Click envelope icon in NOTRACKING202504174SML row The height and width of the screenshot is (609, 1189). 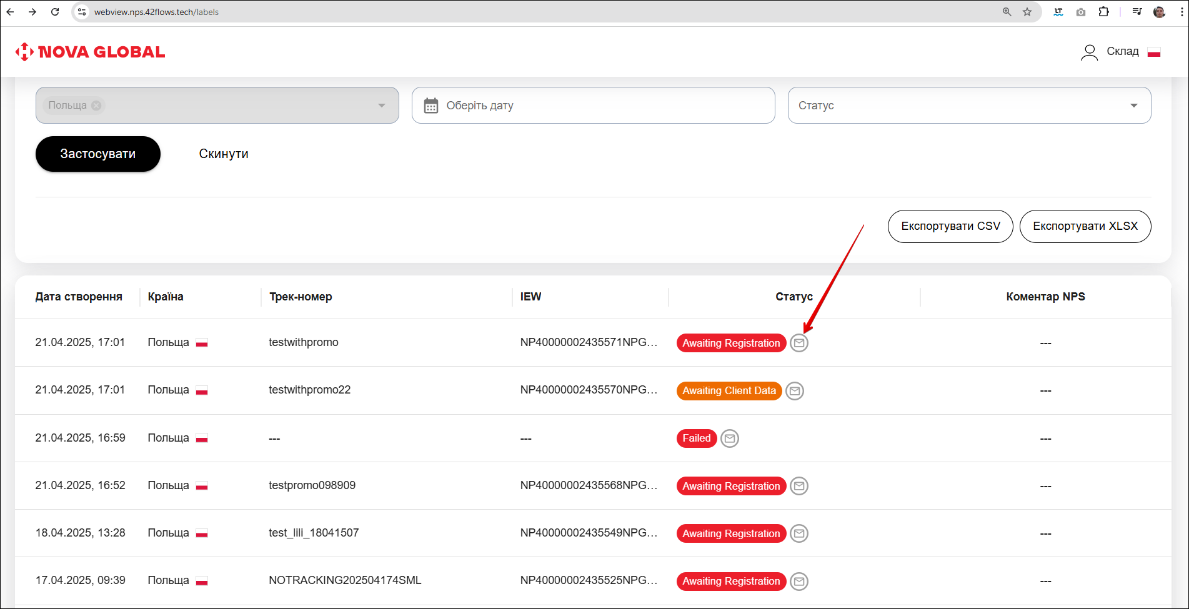point(798,582)
